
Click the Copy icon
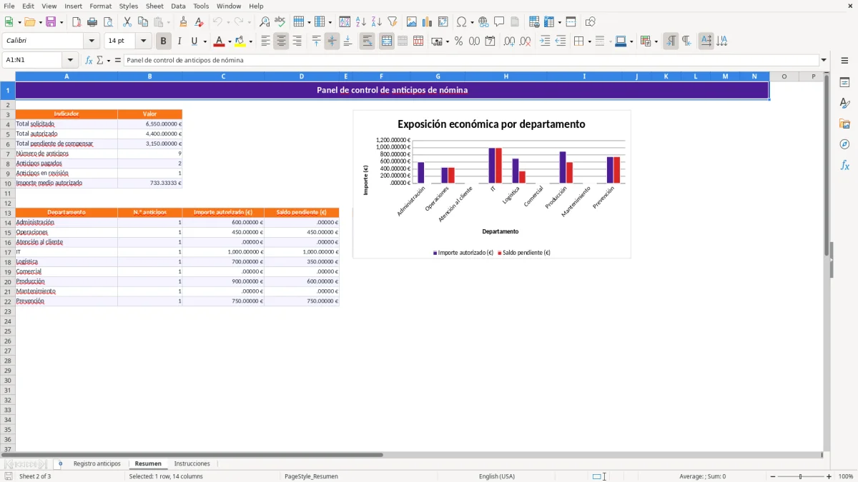coord(143,22)
